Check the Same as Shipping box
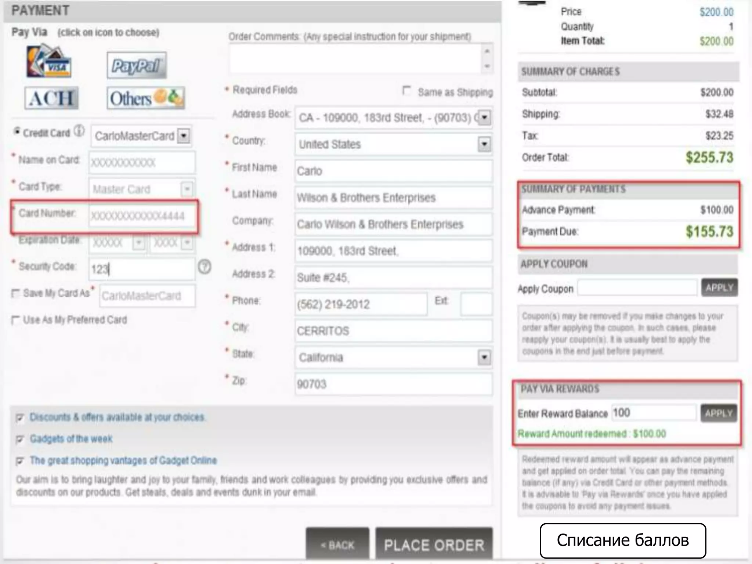The width and height of the screenshot is (752, 564). coord(406,91)
